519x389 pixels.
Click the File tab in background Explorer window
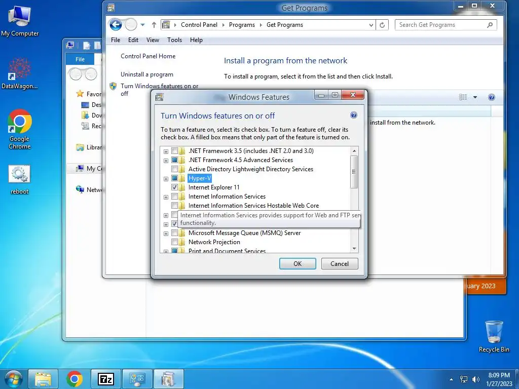tap(80, 59)
